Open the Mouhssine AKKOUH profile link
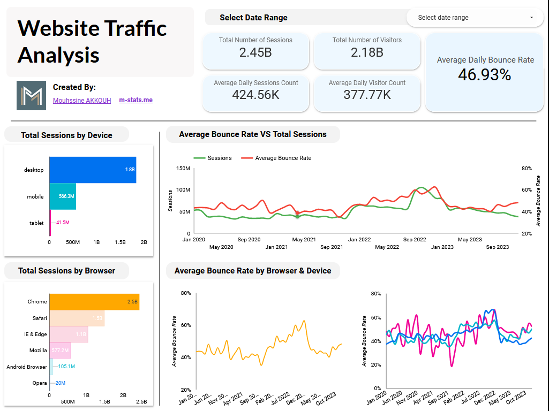This screenshot has width=549, height=411. [x=82, y=100]
